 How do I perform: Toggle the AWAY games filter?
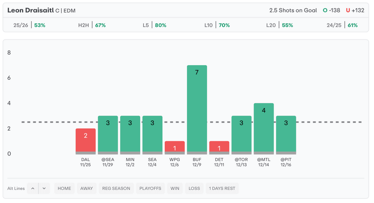(x=87, y=188)
